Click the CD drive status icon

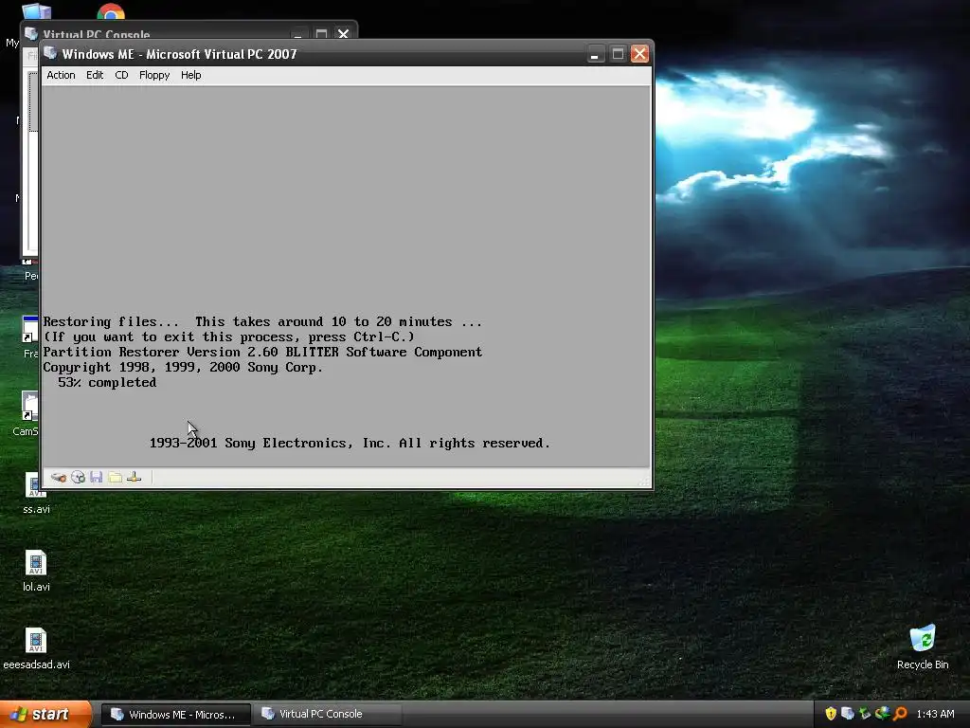pos(78,478)
